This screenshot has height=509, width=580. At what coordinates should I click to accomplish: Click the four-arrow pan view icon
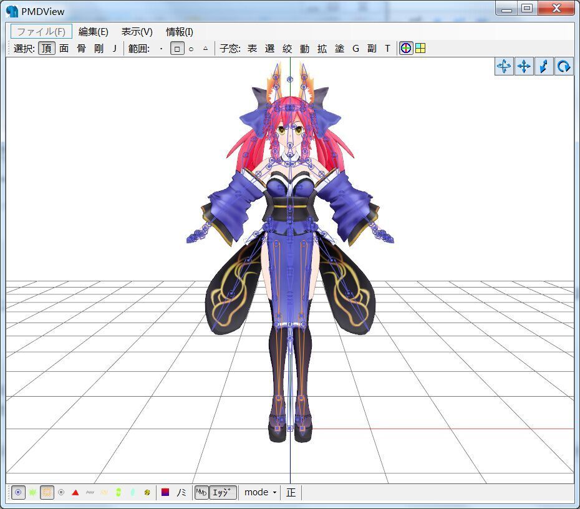coord(524,66)
